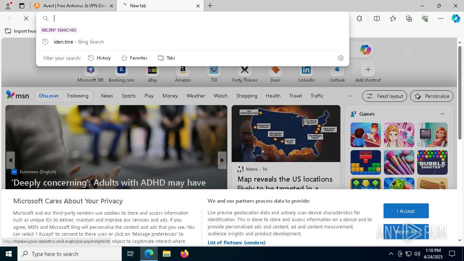Viewport: 464px width, 261px height.
Task: Open Settings and more ellipsis menu
Action: tap(441, 18)
